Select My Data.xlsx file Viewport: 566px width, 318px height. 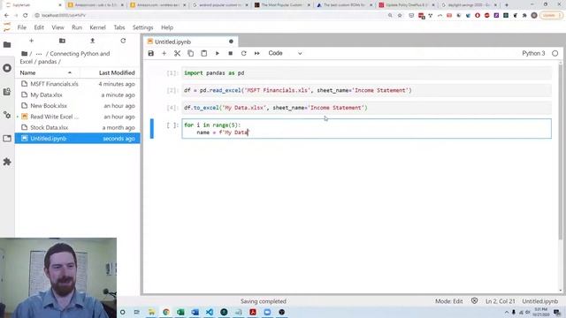[x=77, y=95]
